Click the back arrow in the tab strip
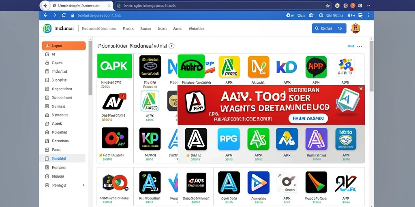This screenshot has width=415, height=207. pos(45,6)
